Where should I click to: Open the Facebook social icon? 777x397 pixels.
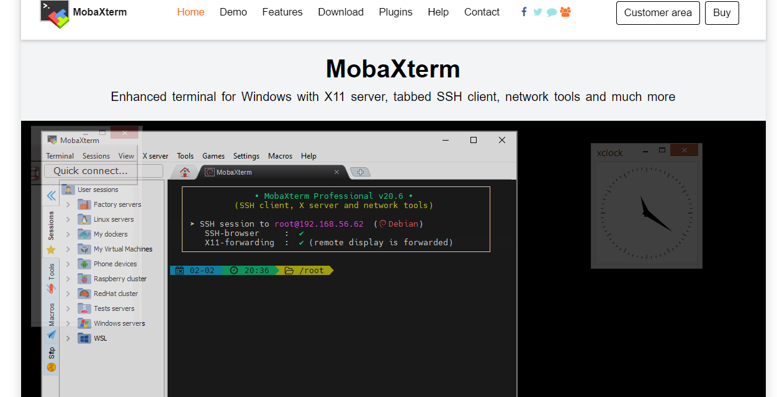click(x=524, y=12)
